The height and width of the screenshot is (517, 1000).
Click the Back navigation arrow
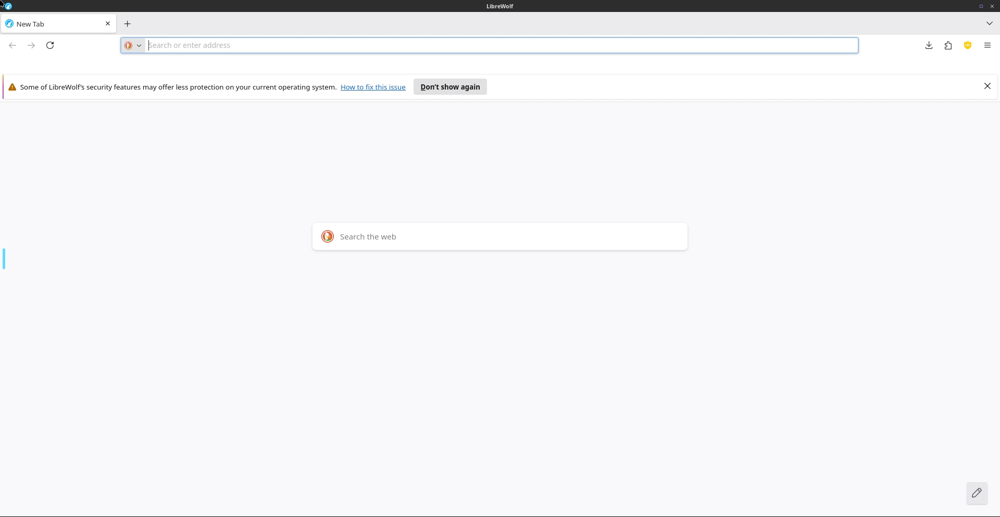click(12, 45)
